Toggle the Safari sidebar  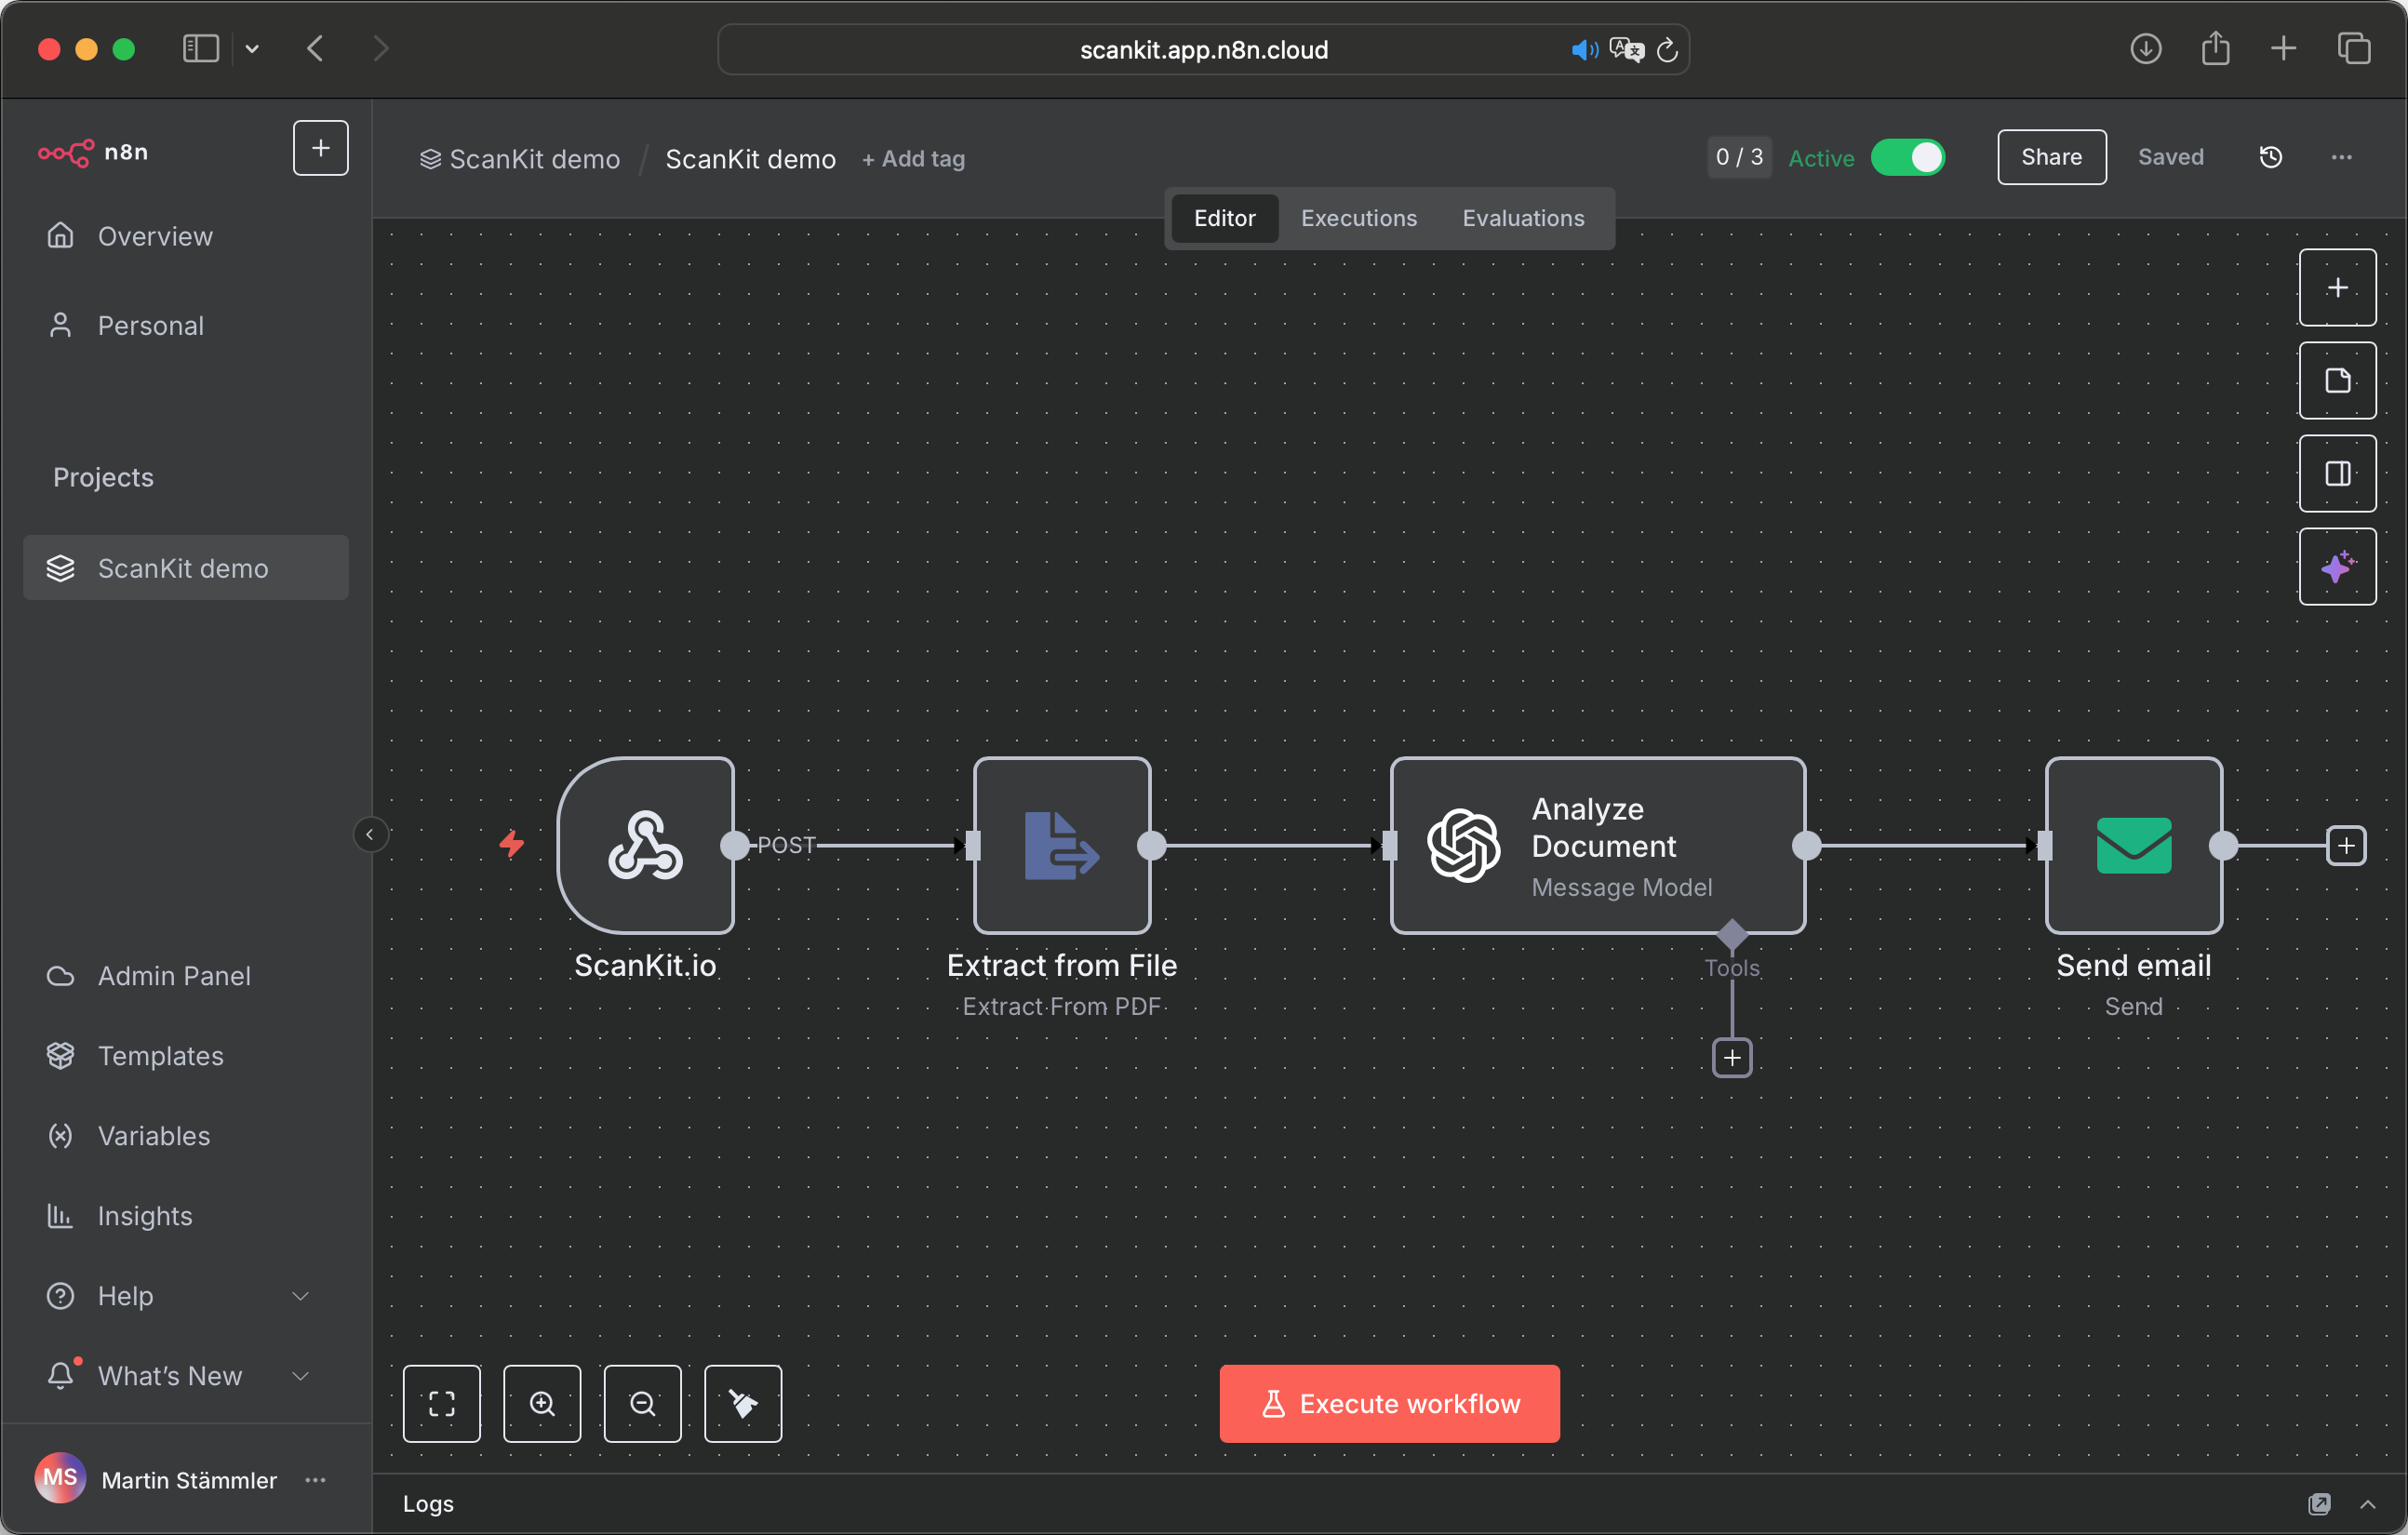201,48
